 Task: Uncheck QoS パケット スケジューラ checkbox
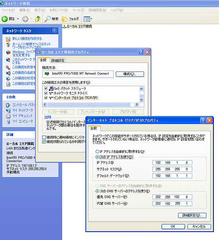pyautogui.click(x=46, y=89)
